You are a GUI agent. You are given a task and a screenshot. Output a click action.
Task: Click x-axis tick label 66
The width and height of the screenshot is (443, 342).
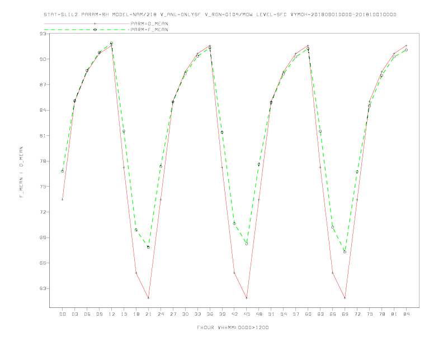click(x=333, y=314)
